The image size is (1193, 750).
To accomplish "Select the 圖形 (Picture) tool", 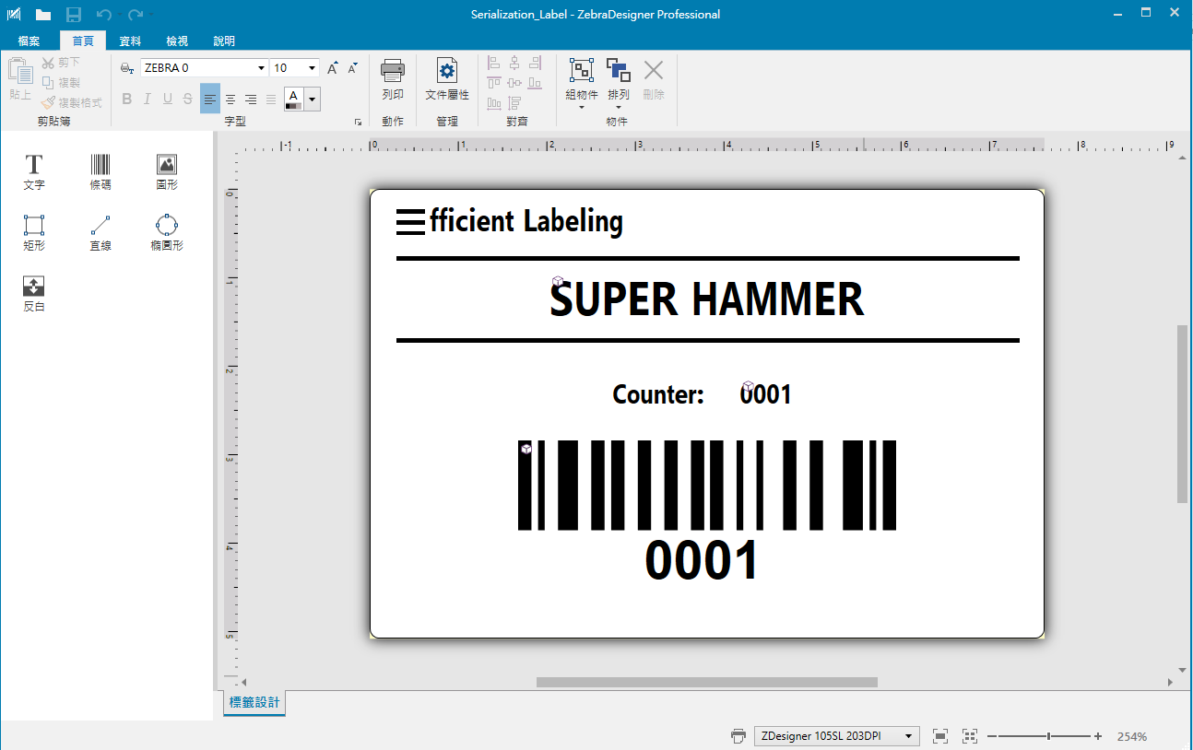I will (x=167, y=172).
